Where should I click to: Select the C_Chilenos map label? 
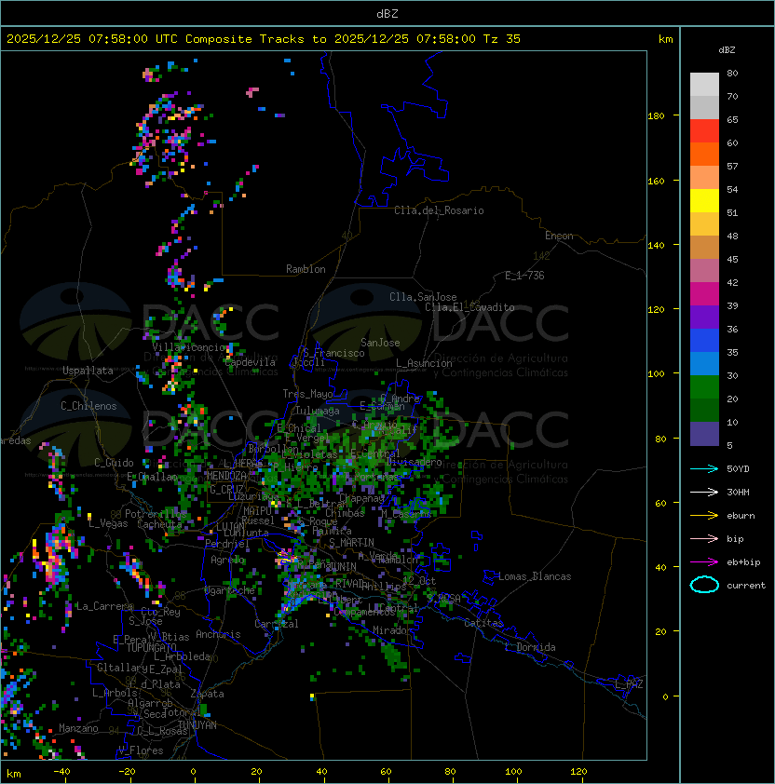tap(88, 406)
